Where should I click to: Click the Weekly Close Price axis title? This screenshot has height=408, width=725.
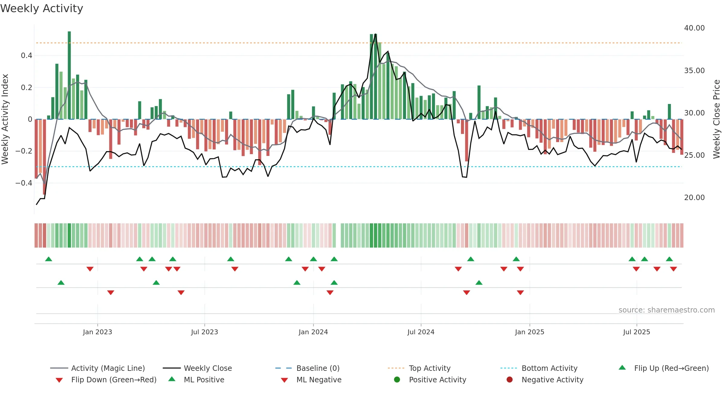717,119
